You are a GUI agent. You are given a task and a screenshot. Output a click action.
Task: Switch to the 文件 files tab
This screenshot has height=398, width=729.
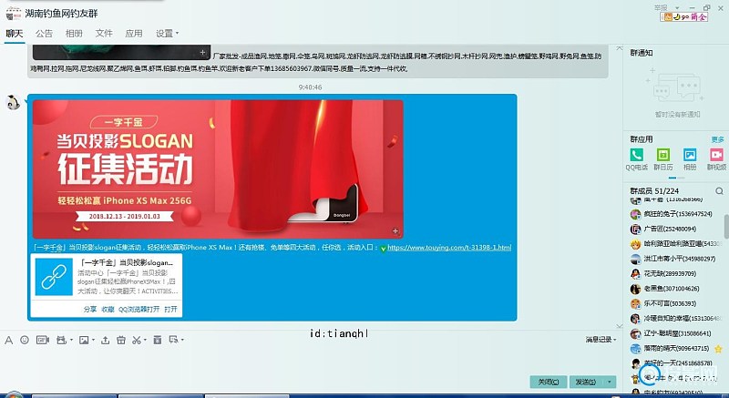click(x=104, y=34)
